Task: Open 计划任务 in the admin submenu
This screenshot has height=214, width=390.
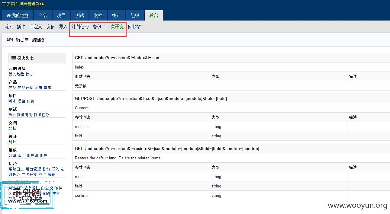Action: click(80, 27)
